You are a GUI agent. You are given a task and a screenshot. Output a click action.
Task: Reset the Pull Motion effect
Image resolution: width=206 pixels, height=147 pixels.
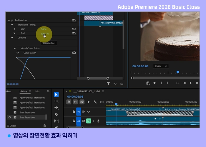tap(74, 20)
